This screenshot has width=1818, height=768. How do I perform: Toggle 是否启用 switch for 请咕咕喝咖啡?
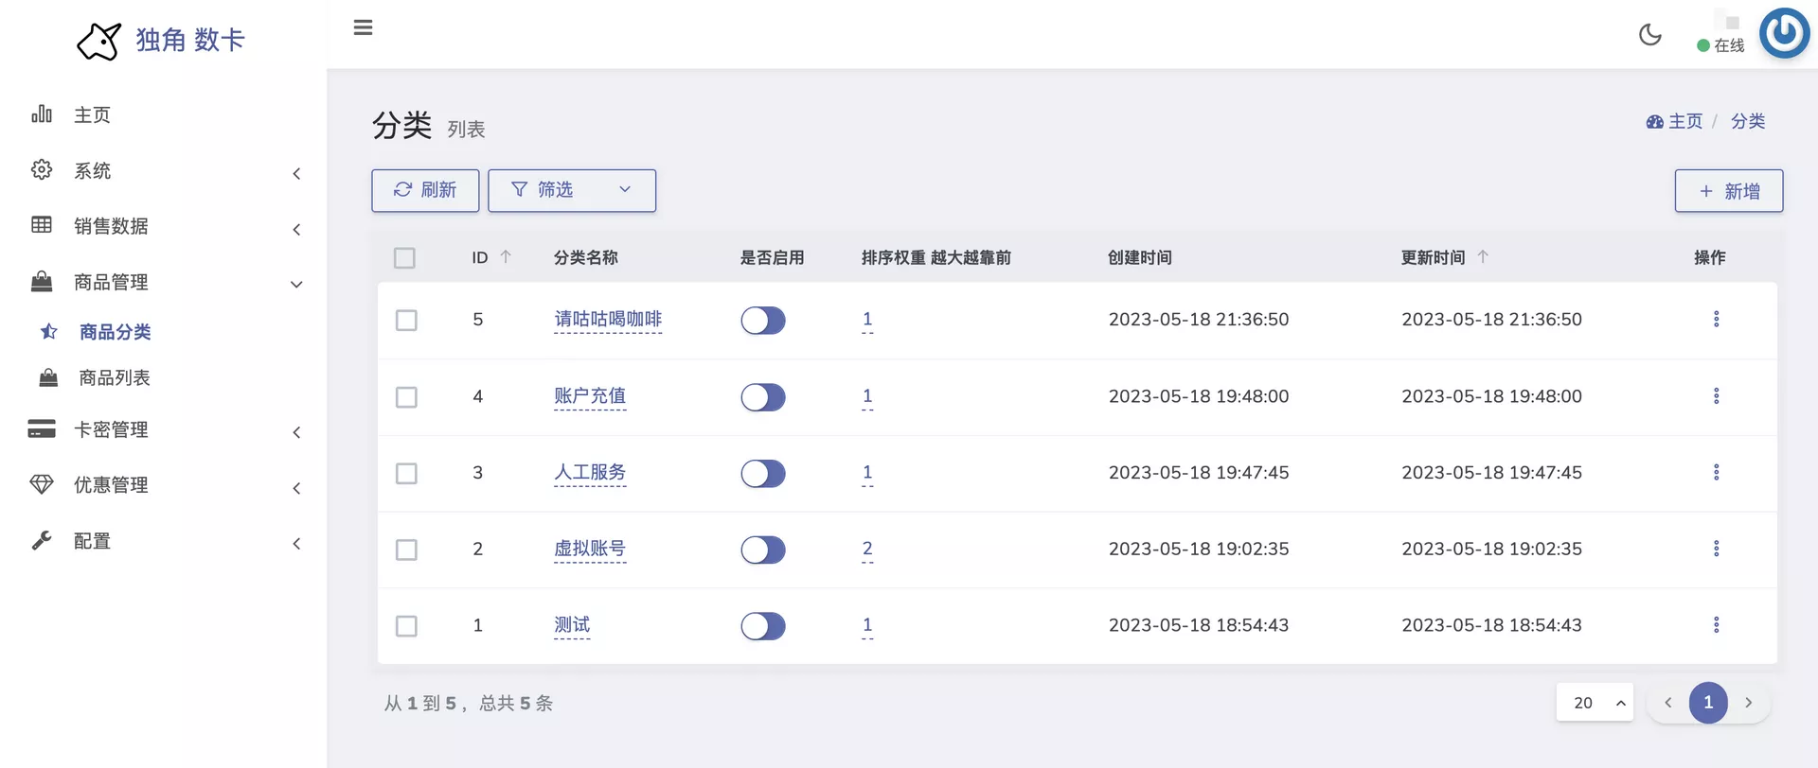coord(762,321)
